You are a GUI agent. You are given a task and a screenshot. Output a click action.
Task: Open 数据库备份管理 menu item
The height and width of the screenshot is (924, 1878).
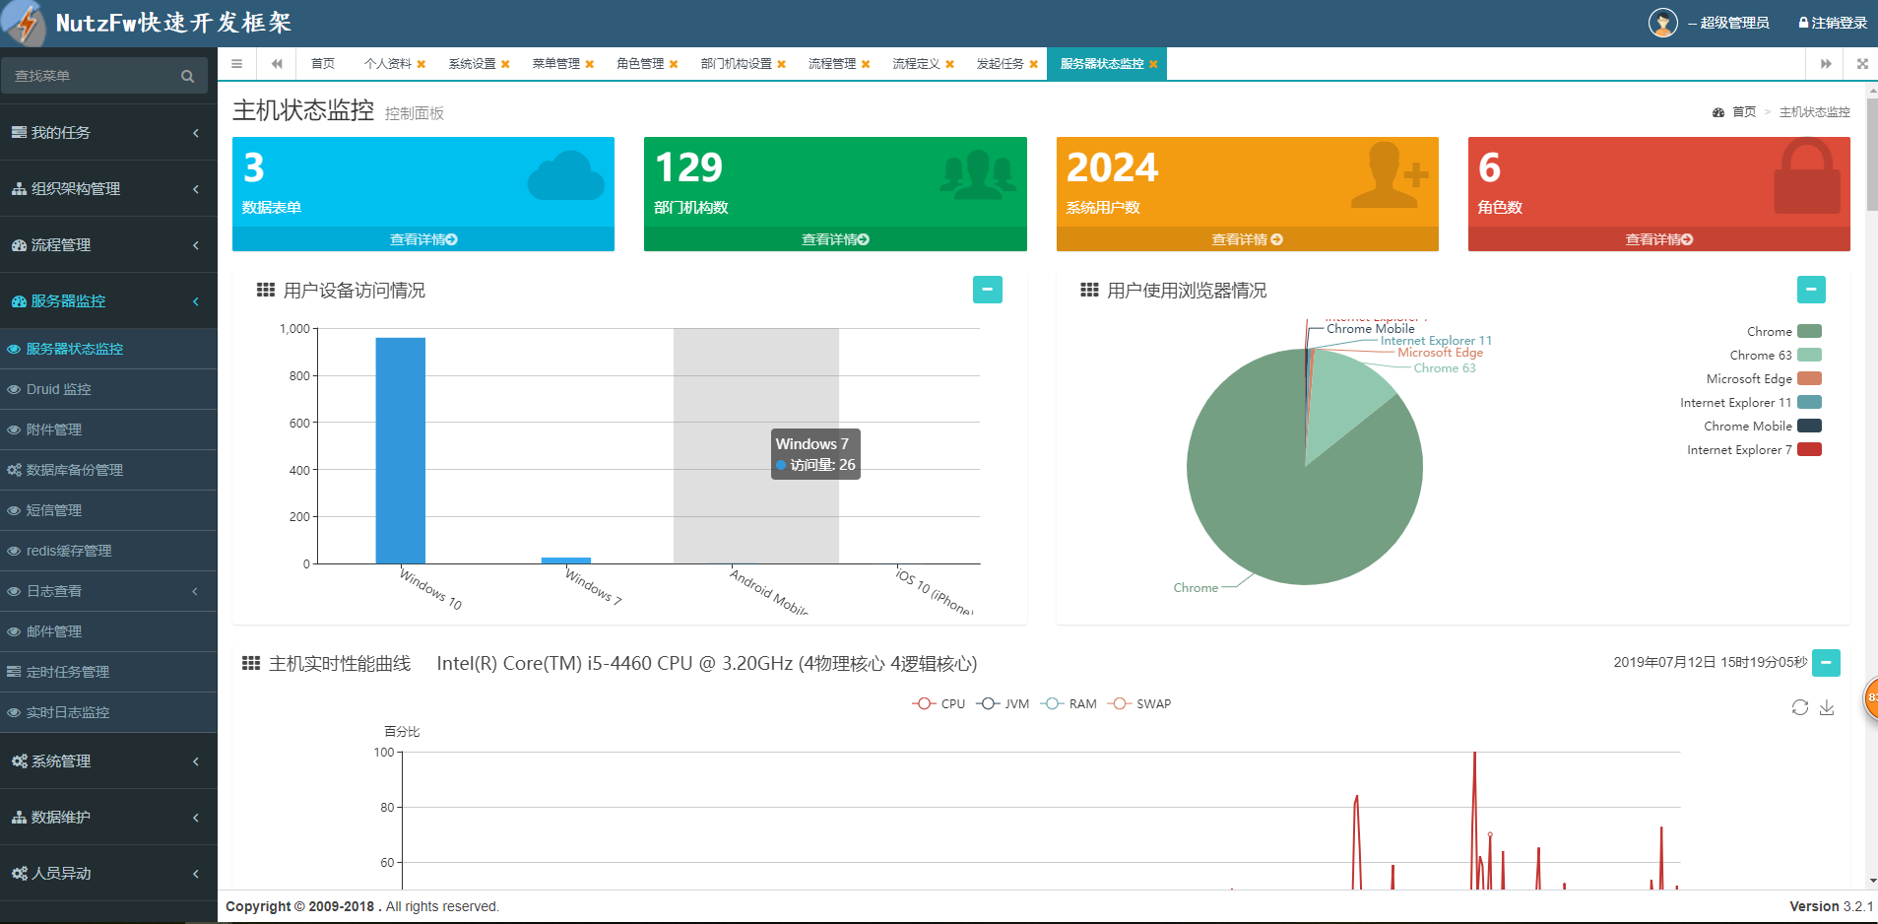coord(108,470)
